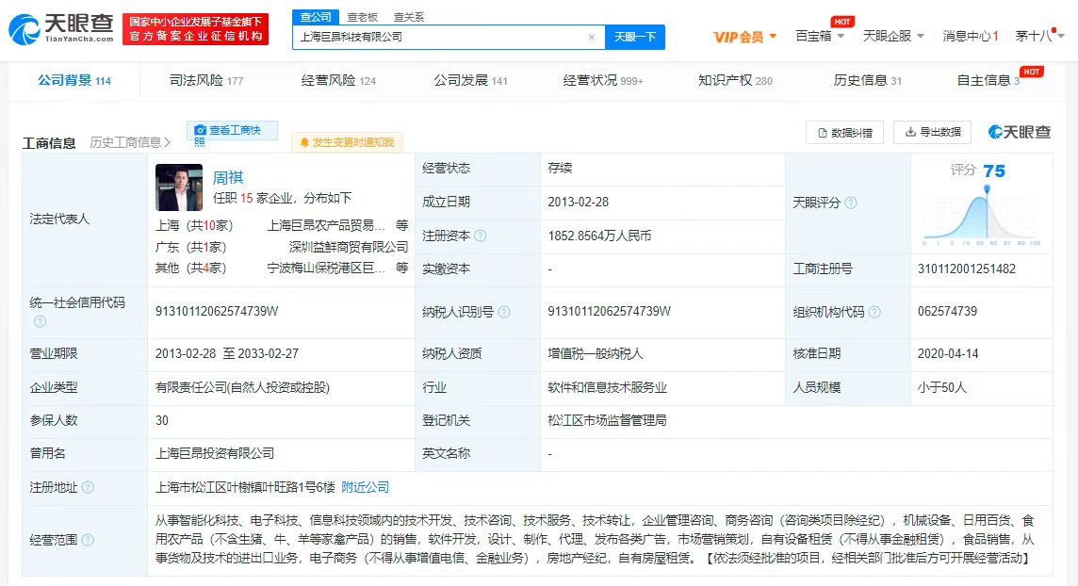This screenshot has height=586, width=1078.
Task: Click the help icon next to 纳税人识别号
Action: pyautogui.click(x=504, y=312)
